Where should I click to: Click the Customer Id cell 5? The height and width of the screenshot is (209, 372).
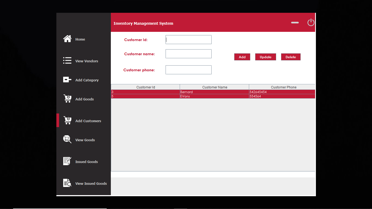(x=145, y=96)
